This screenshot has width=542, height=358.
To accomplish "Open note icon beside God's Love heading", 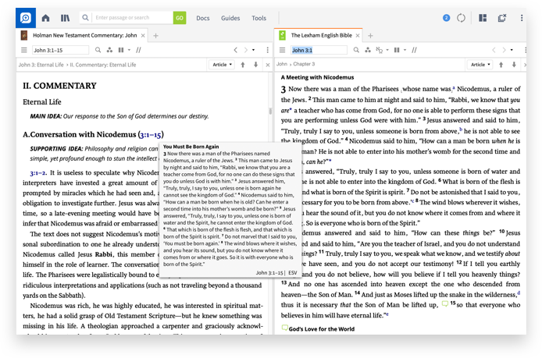I will pos(284,328).
